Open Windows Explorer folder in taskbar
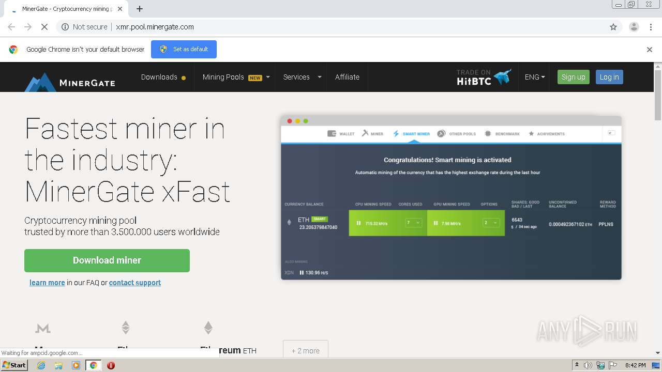Image resolution: width=662 pixels, height=372 pixels. [x=58, y=365]
